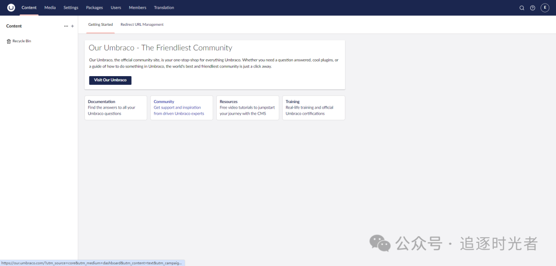Open the Documentation card
Image resolution: width=556 pixels, height=266 pixels.
pos(116,108)
